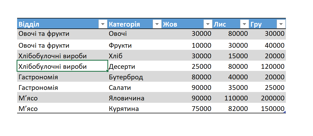Select the cell with value 110000
Viewport: 313px width, 136px height.
236,98
